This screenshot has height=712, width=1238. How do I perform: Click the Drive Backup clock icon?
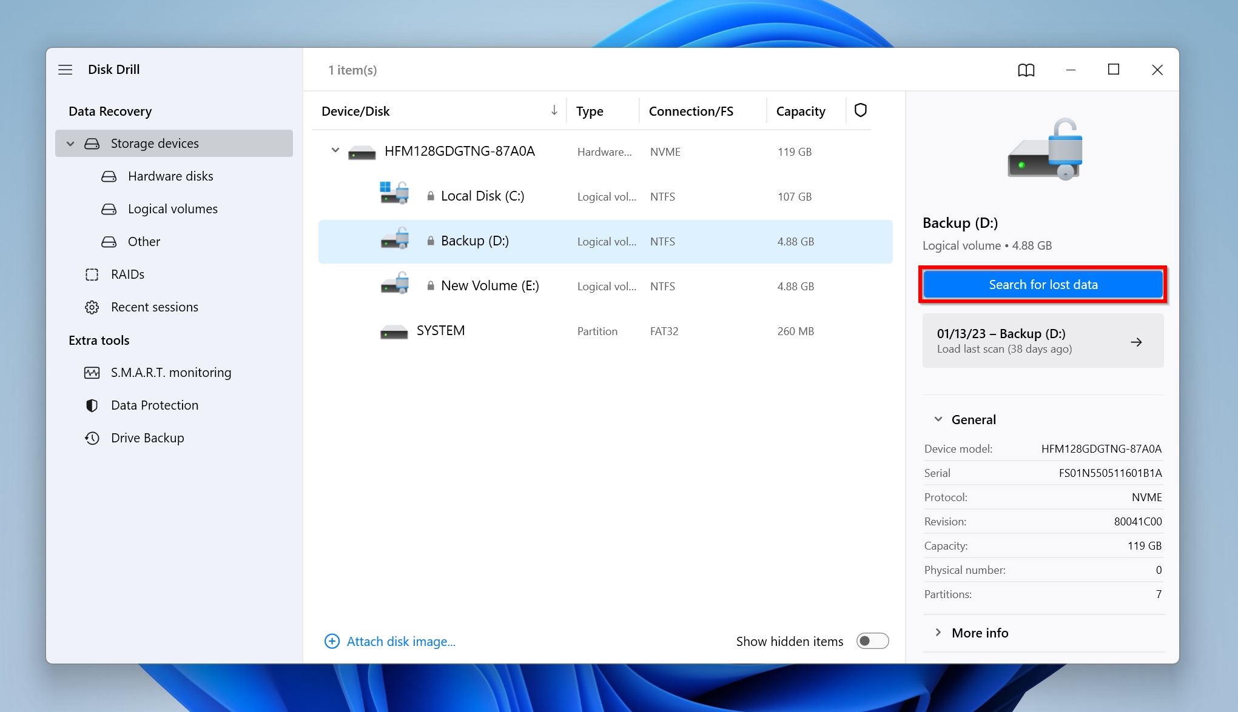click(x=92, y=438)
